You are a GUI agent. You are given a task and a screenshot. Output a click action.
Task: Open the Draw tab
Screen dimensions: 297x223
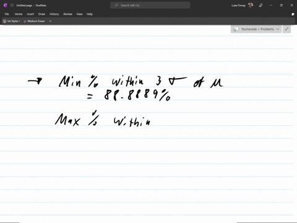(x=41, y=14)
